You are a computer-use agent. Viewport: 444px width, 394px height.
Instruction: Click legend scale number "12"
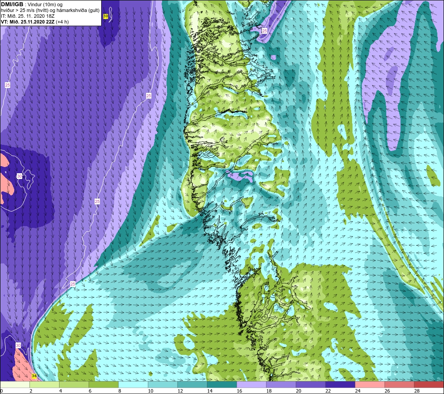(180, 391)
